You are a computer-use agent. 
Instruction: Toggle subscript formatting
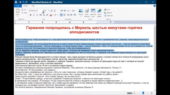click(44, 15)
